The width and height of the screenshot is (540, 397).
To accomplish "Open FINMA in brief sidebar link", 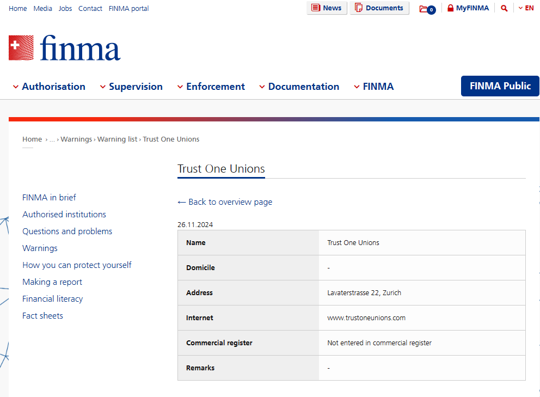I will click(49, 198).
